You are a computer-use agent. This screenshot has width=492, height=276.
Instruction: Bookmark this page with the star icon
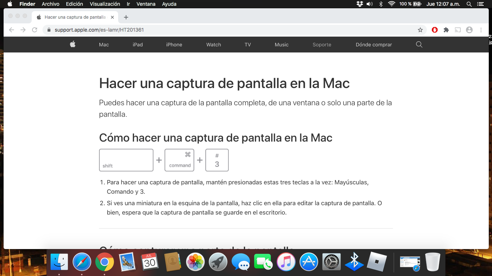click(420, 30)
